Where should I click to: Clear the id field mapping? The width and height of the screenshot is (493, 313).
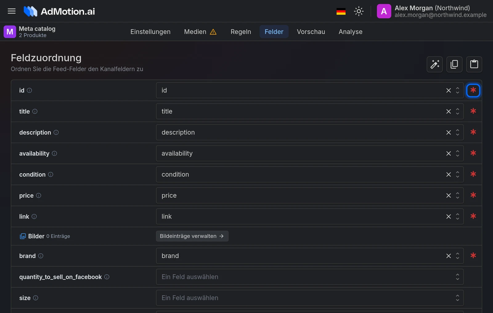pos(449,90)
